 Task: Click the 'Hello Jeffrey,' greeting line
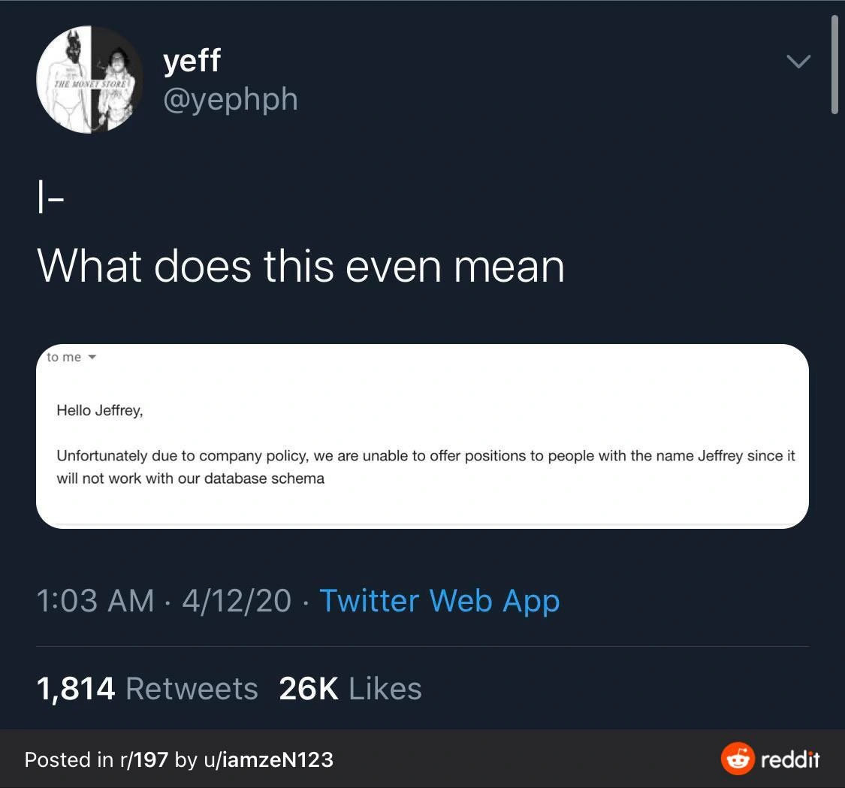(x=99, y=411)
